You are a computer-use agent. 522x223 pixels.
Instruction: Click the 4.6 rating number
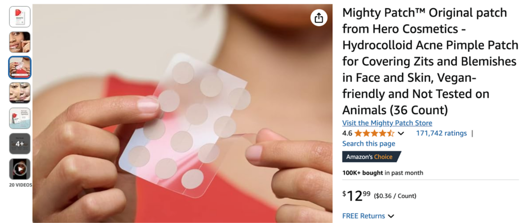347,133
